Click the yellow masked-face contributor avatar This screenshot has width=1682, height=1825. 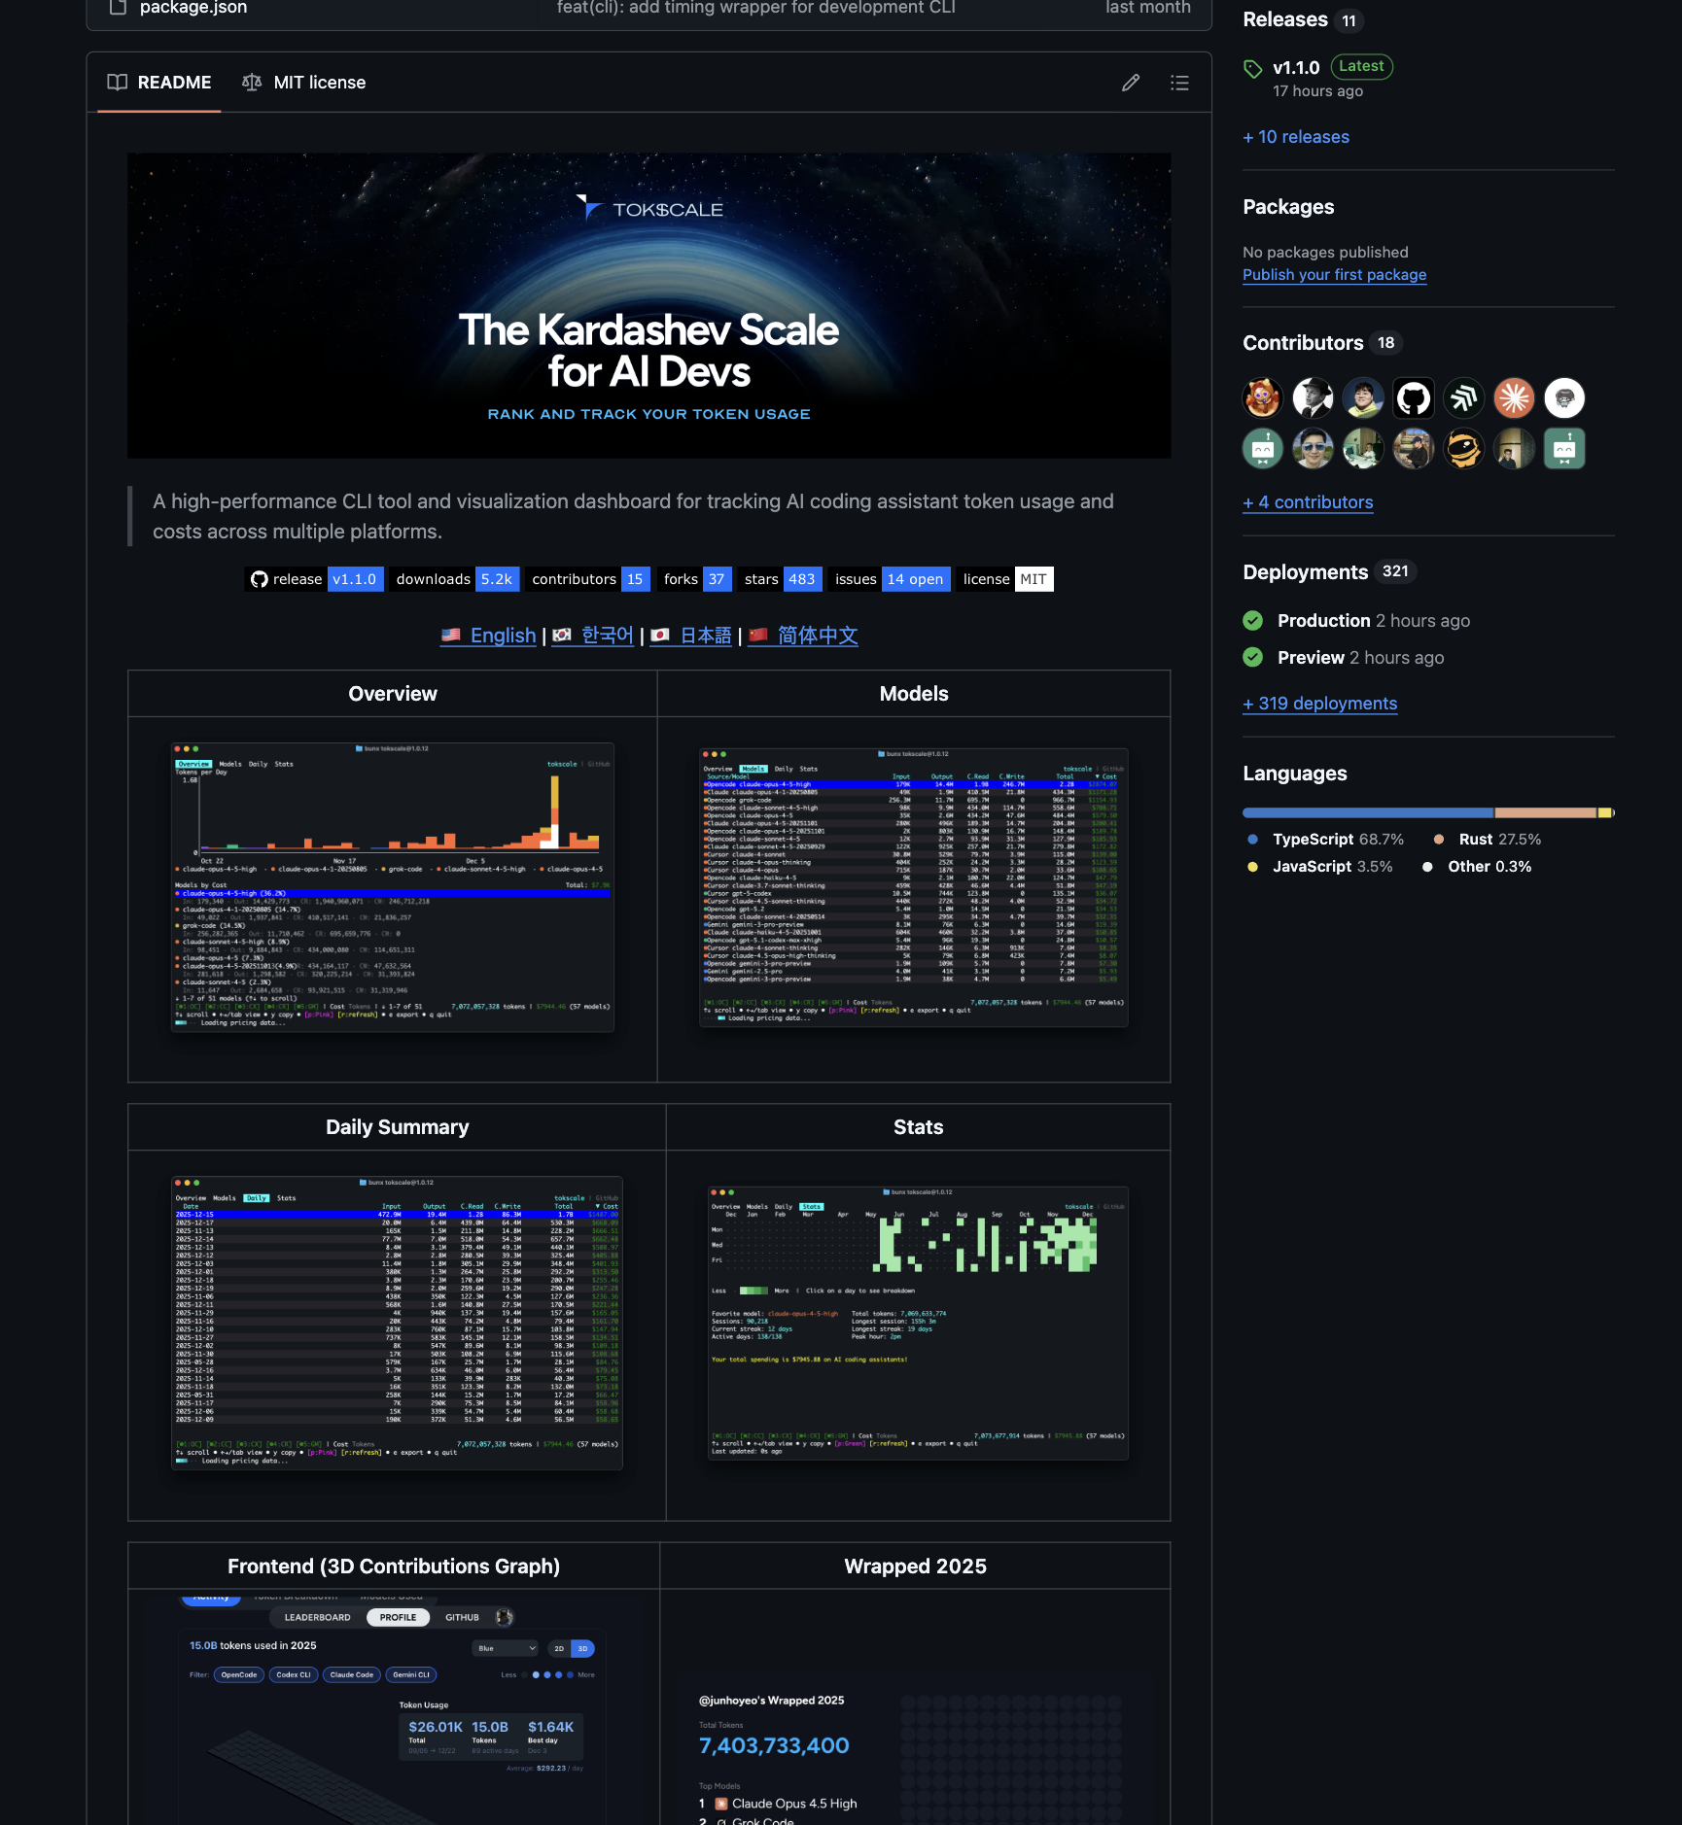[1463, 448]
